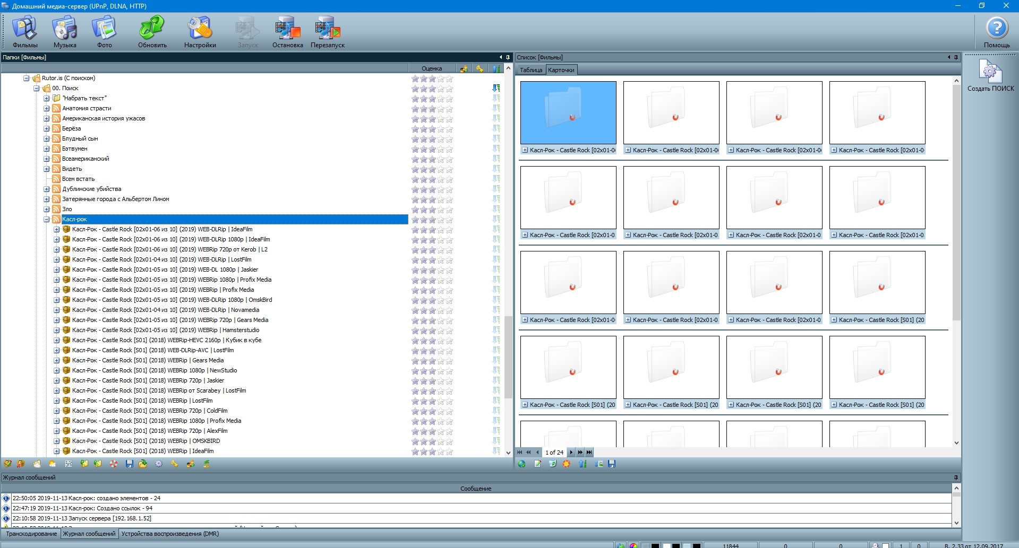
Task: Stop the server with Остановка icon
Action: [287, 32]
